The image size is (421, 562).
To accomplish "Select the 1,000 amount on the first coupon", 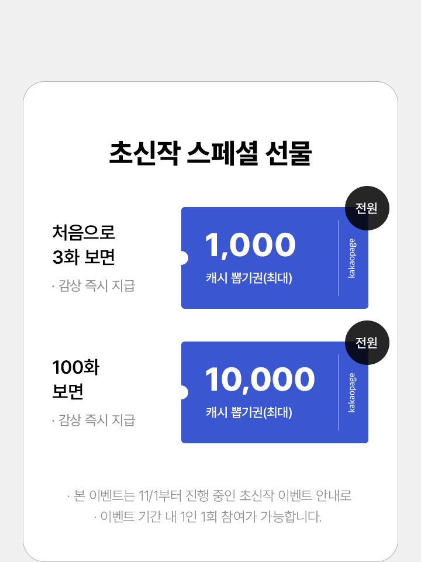I will [250, 245].
